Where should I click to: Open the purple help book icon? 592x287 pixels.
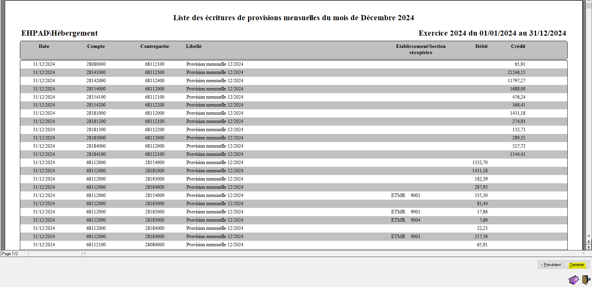click(x=573, y=280)
